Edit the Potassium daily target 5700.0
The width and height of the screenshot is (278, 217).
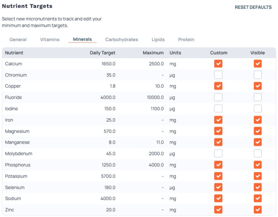[x=108, y=176]
